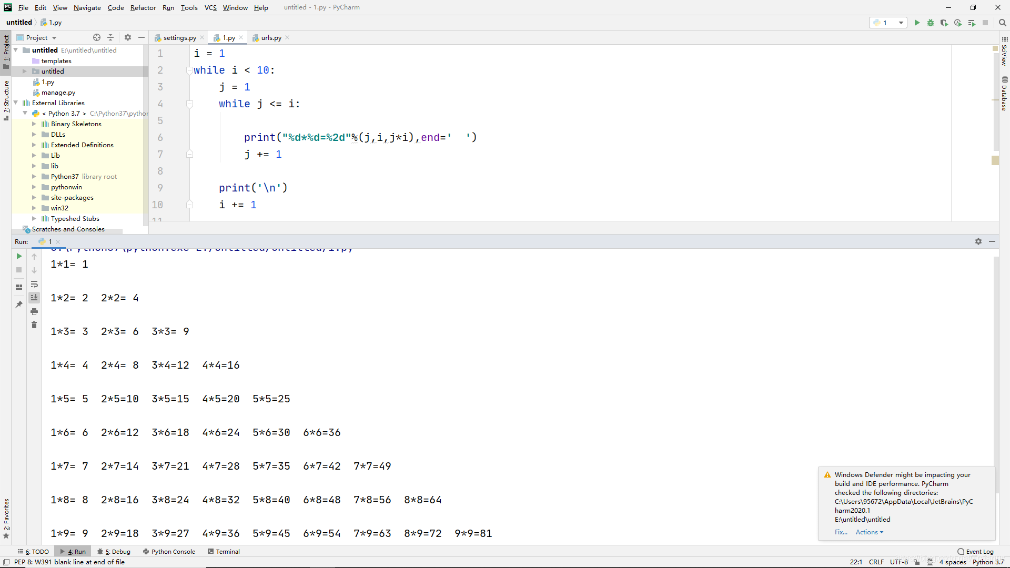Open Search Everywhere magnifier icon
This screenshot has height=568, width=1010.
1003,23
